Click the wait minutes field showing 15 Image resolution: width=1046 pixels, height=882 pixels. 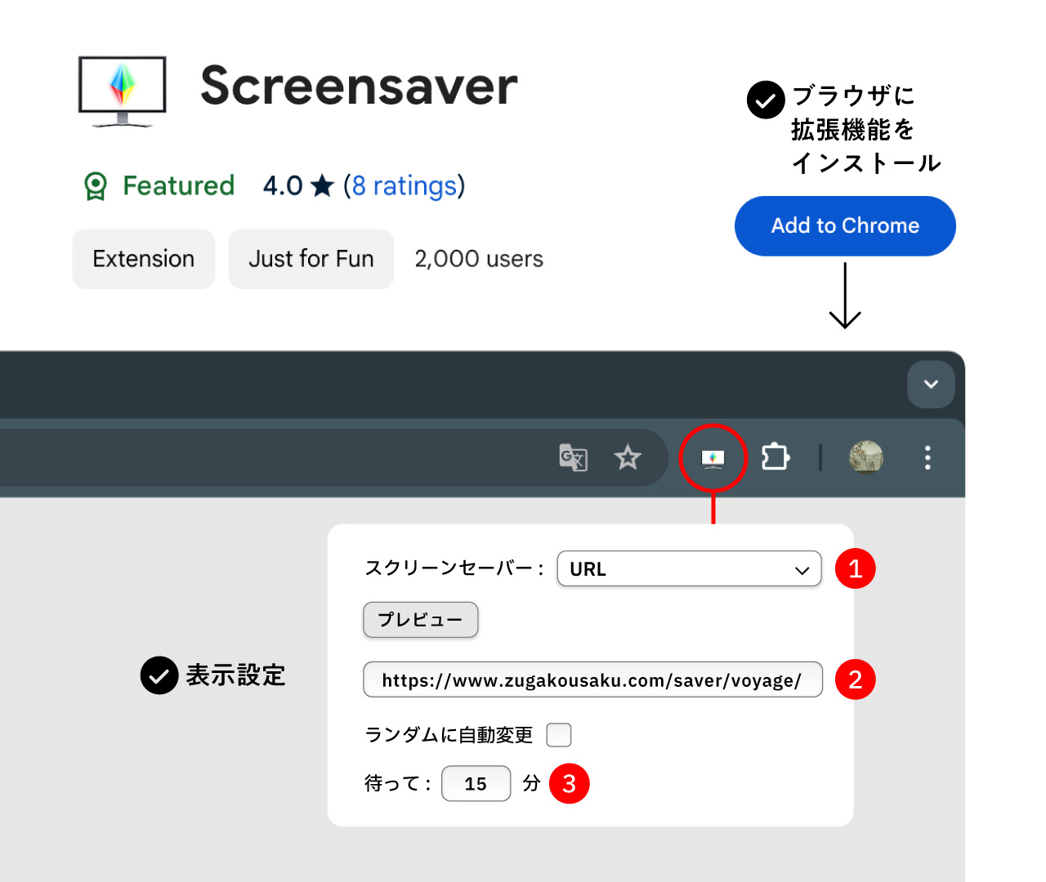pyautogui.click(x=476, y=784)
